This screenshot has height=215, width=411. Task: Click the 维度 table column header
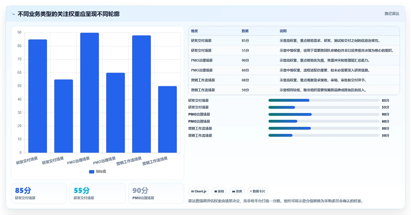click(x=194, y=31)
